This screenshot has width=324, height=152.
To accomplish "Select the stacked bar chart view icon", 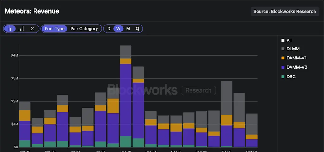I will (10, 29).
